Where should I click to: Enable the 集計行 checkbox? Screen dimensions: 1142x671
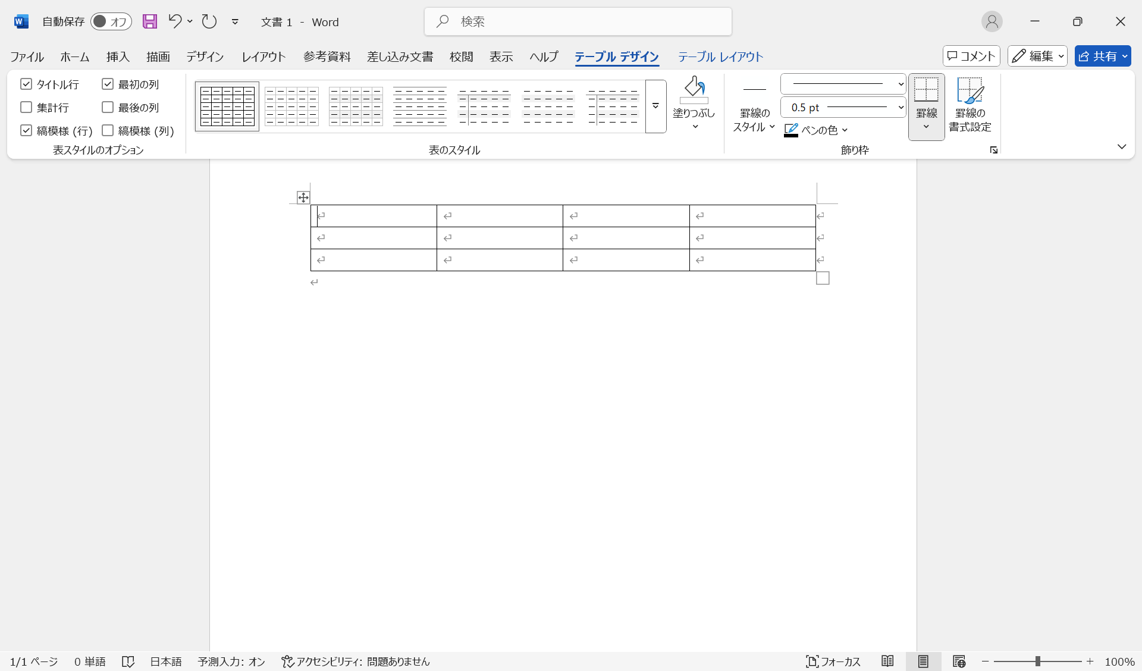point(26,108)
